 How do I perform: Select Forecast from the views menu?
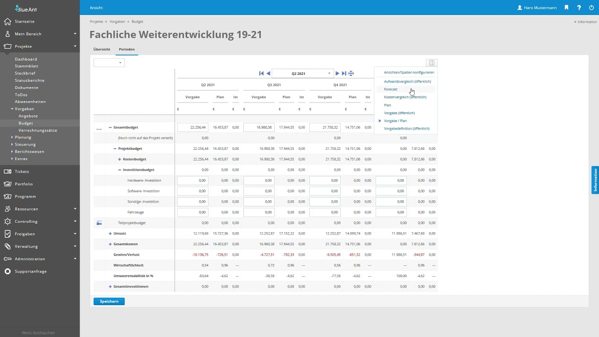tap(391, 89)
